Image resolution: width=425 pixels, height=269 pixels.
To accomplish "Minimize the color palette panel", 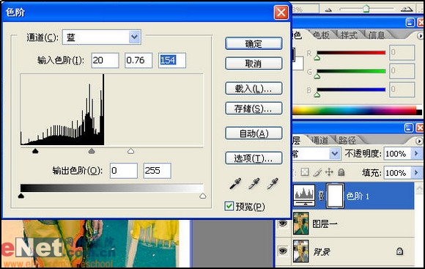I will pos(410,23).
